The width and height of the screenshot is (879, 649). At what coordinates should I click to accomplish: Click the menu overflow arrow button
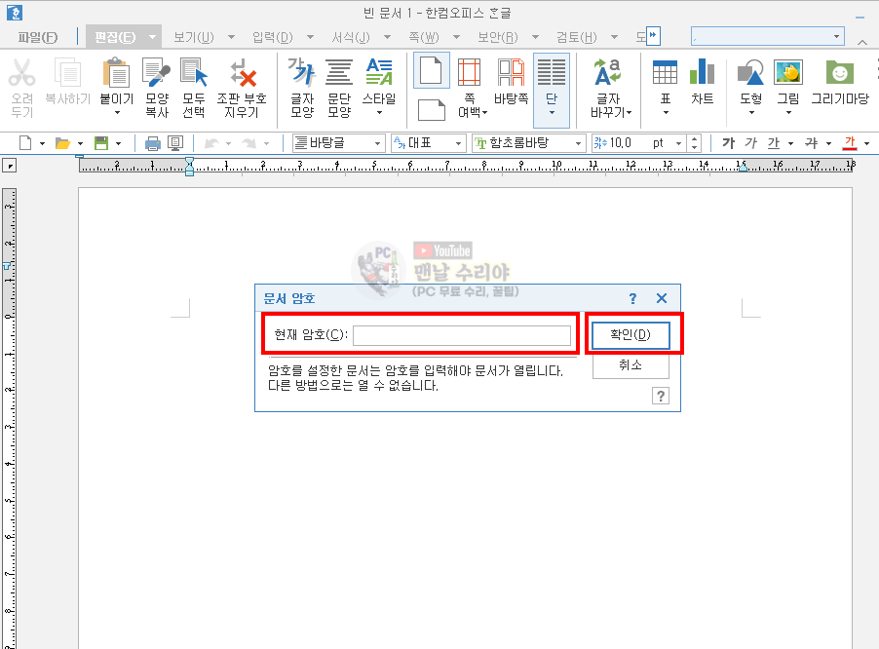tap(653, 35)
